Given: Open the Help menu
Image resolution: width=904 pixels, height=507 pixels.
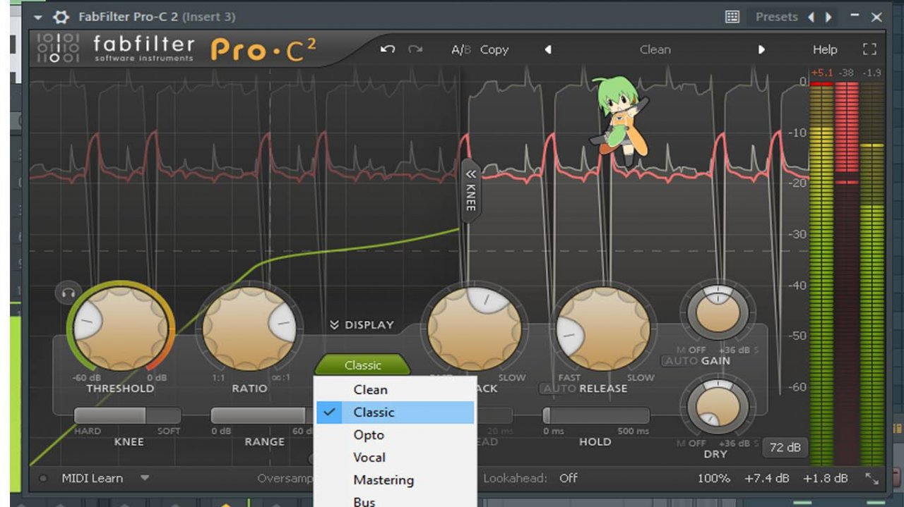Looking at the screenshot, I should point(825,49).
